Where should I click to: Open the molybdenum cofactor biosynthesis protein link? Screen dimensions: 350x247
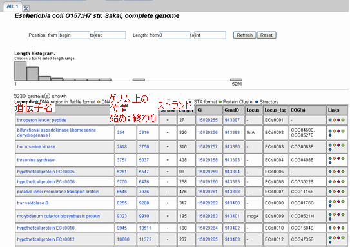tap(59, 216)
